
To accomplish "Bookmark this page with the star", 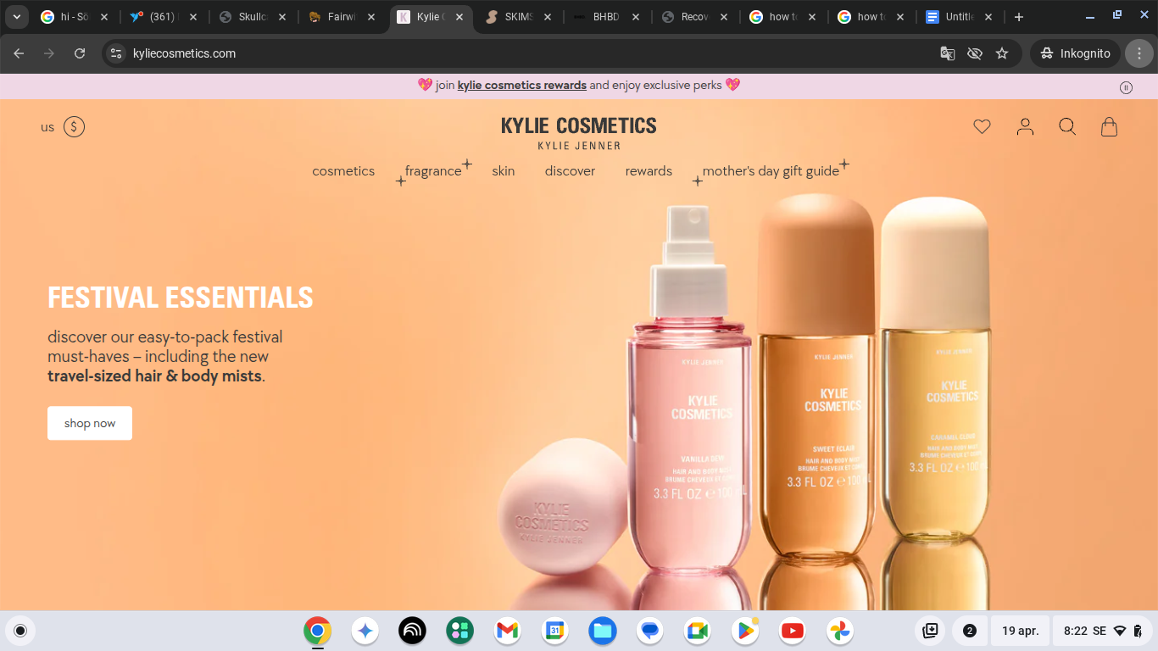I will click(x=1002, y=53).
